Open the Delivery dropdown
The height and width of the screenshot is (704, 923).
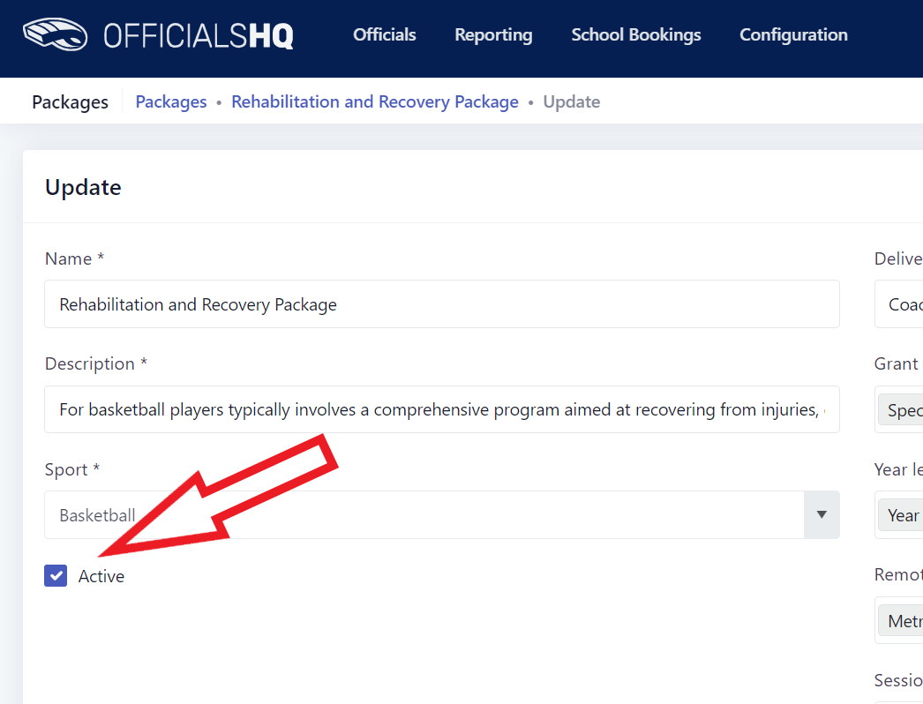click(x=904, y=303)
